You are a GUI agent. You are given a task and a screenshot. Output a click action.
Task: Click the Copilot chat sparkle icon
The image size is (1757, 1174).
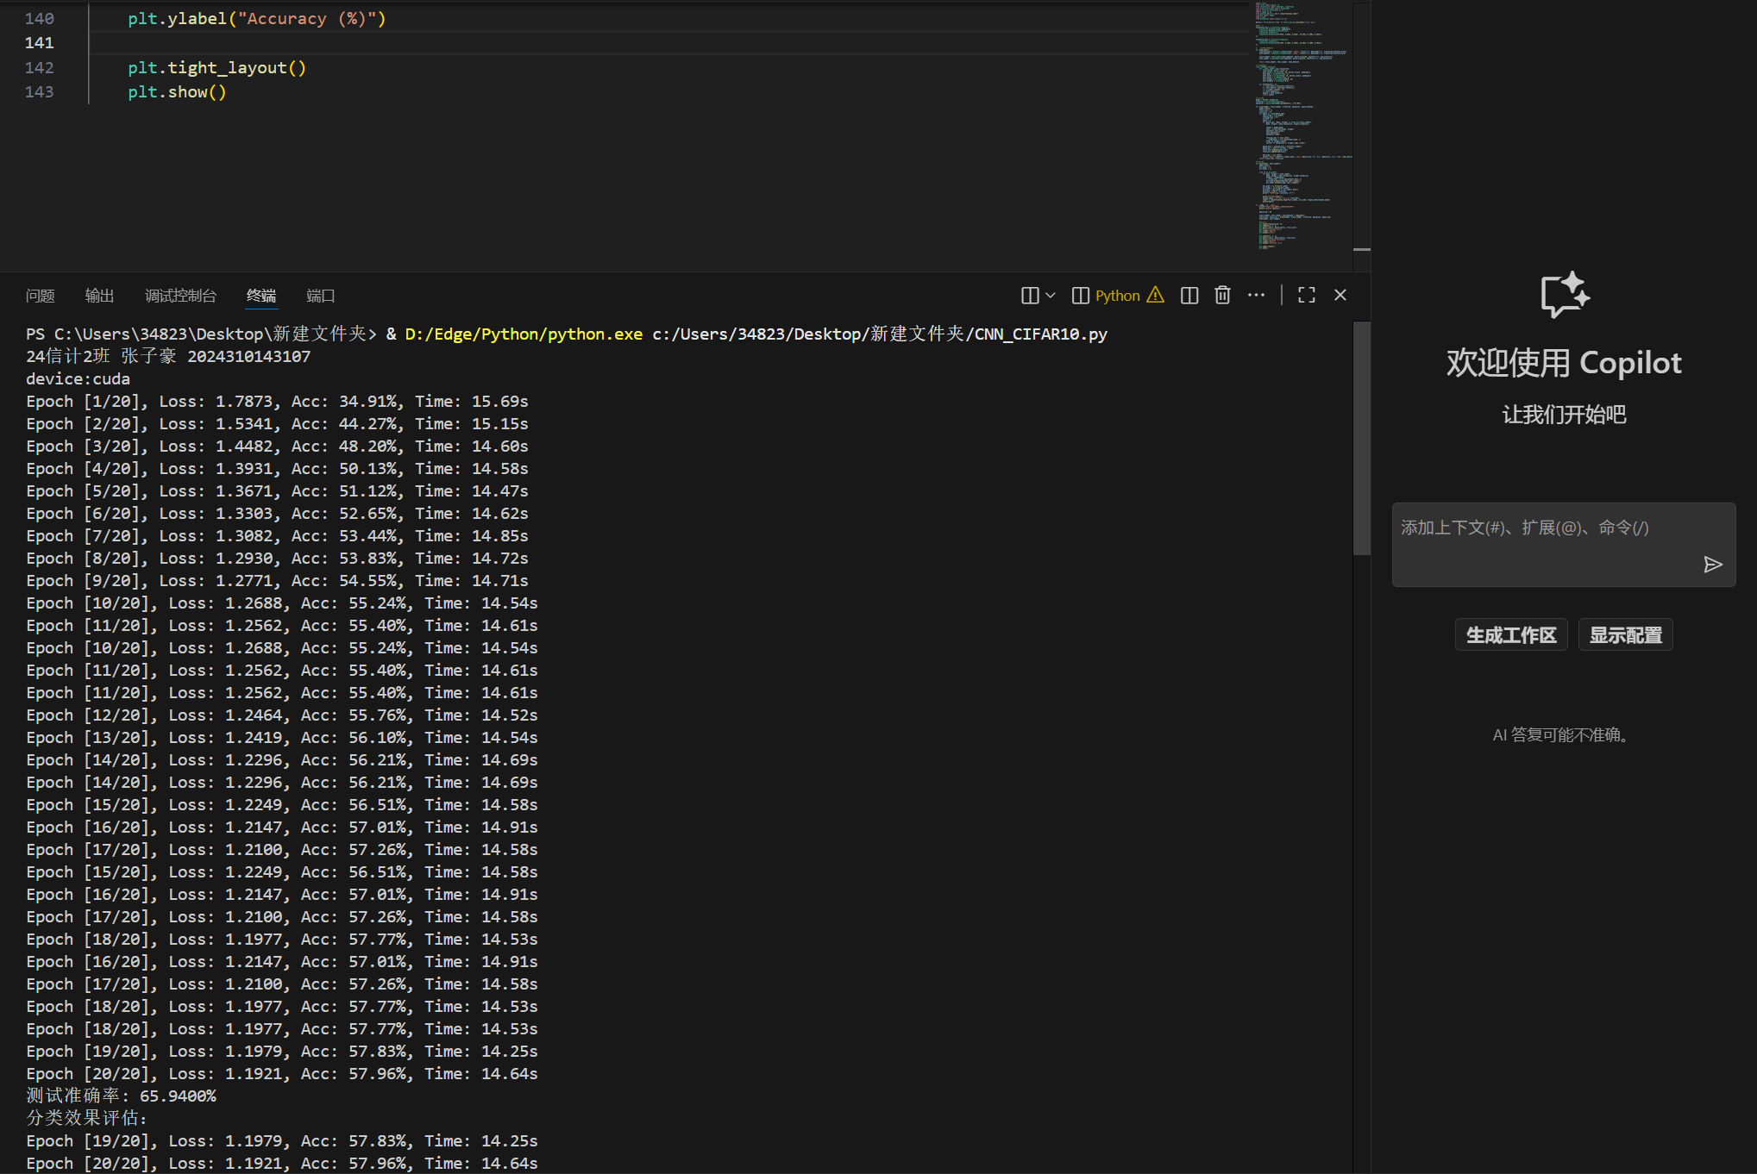pyautogui.click(x=1564, y=295)
